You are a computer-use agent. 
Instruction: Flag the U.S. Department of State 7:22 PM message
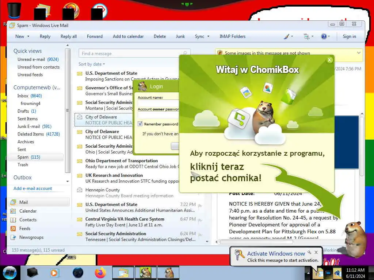[200, 206]
